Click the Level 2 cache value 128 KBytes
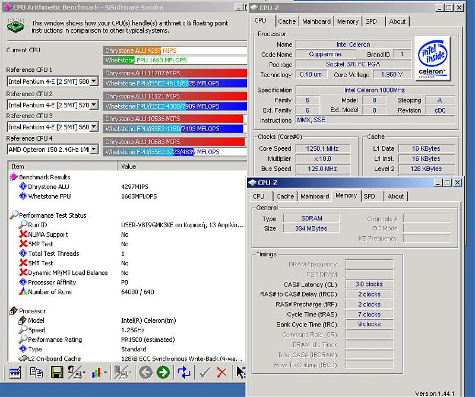Image resolution: width=475 pixels, height=397 pixels. (426, 169)
